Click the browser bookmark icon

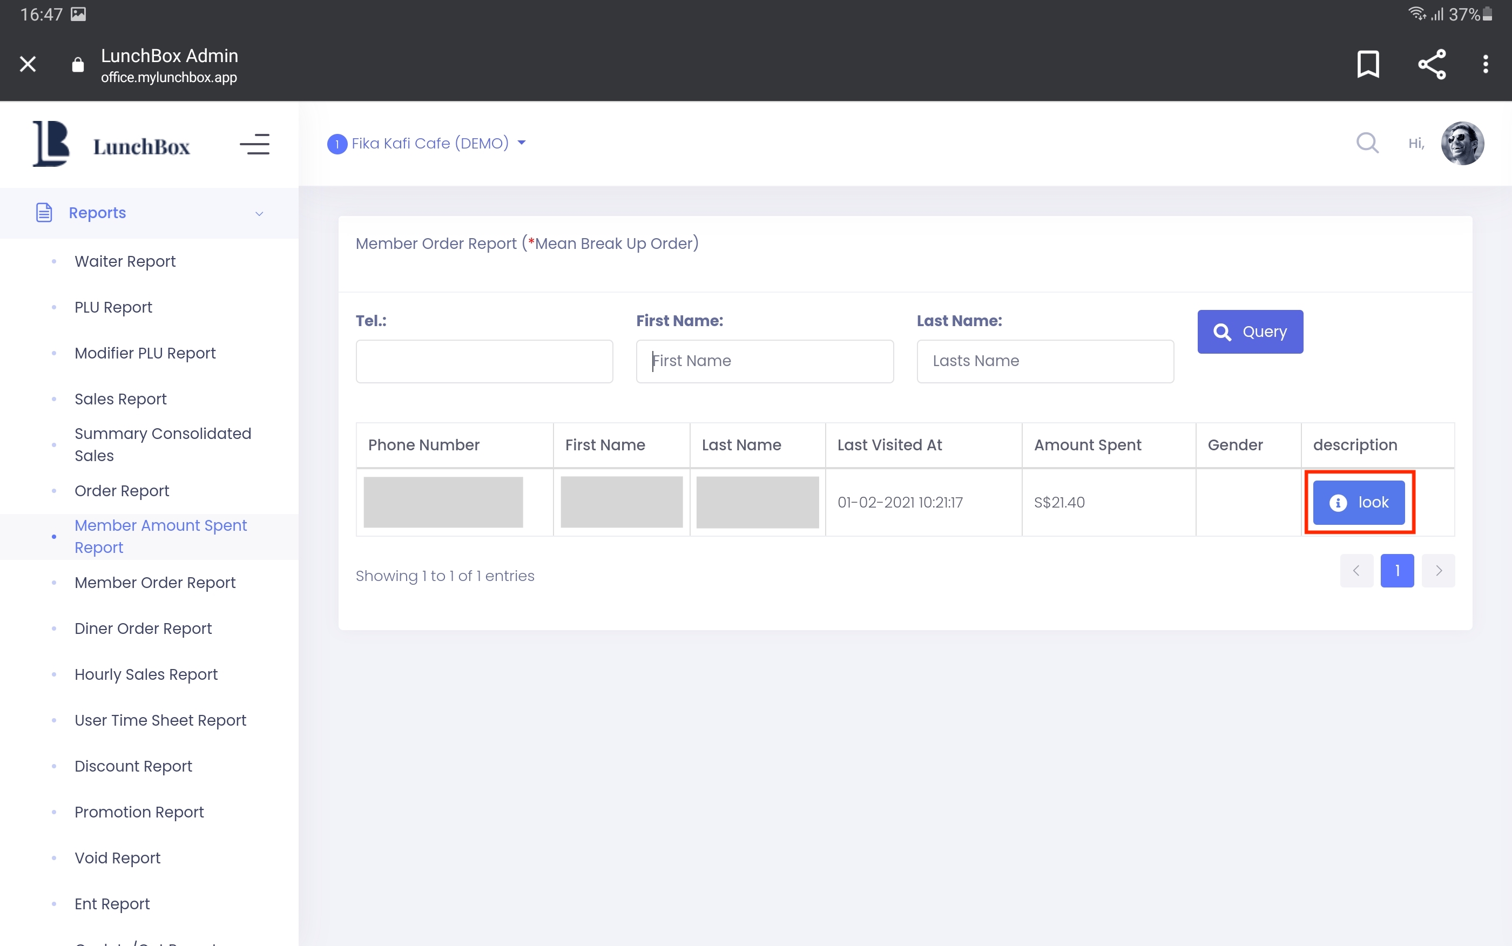tap(1367, 64)
